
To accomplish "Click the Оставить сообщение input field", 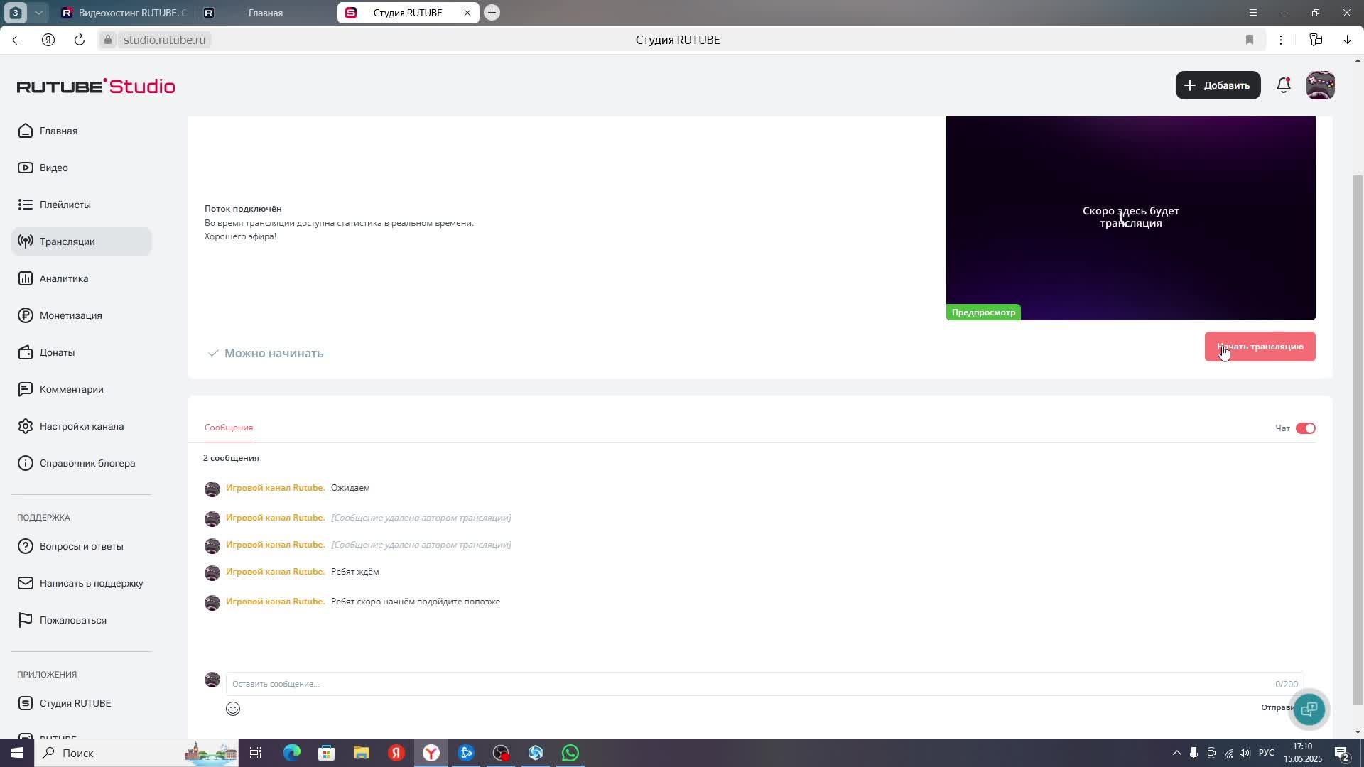I will click(x=764, y=684).
